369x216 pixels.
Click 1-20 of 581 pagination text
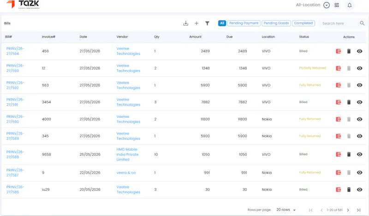(335, 210)
